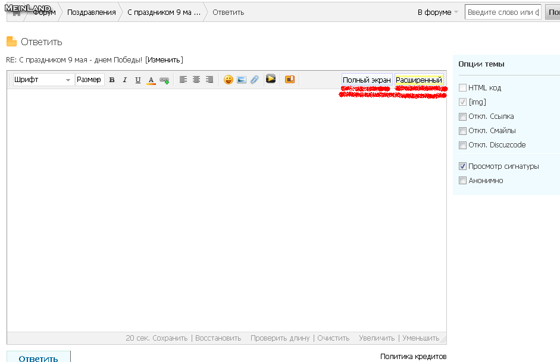Viewport: 560px width, 362px height.
Task: Open the Шрифт font dropdown
Action: point(43,80)
